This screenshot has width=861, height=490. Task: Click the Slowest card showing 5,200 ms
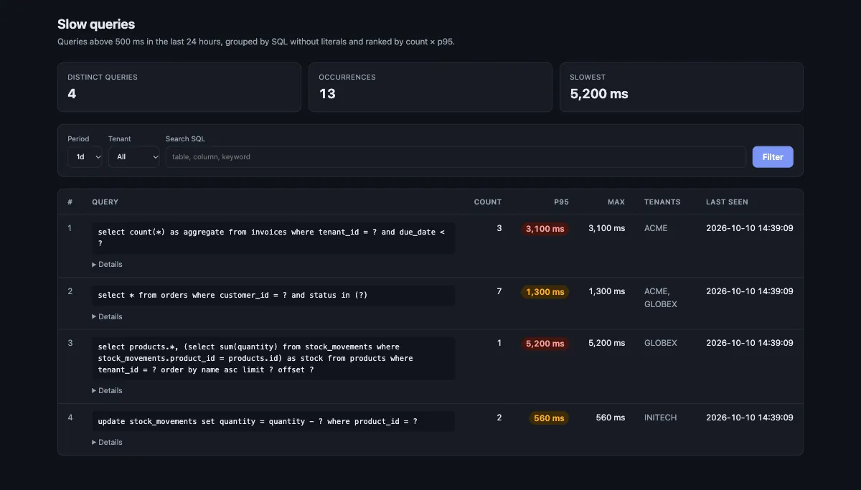click(682, 87)
